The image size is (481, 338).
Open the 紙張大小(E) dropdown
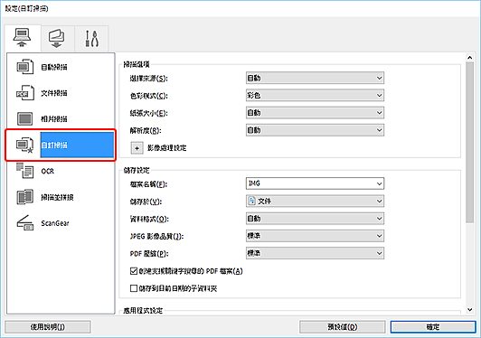(x=315, y=113)
